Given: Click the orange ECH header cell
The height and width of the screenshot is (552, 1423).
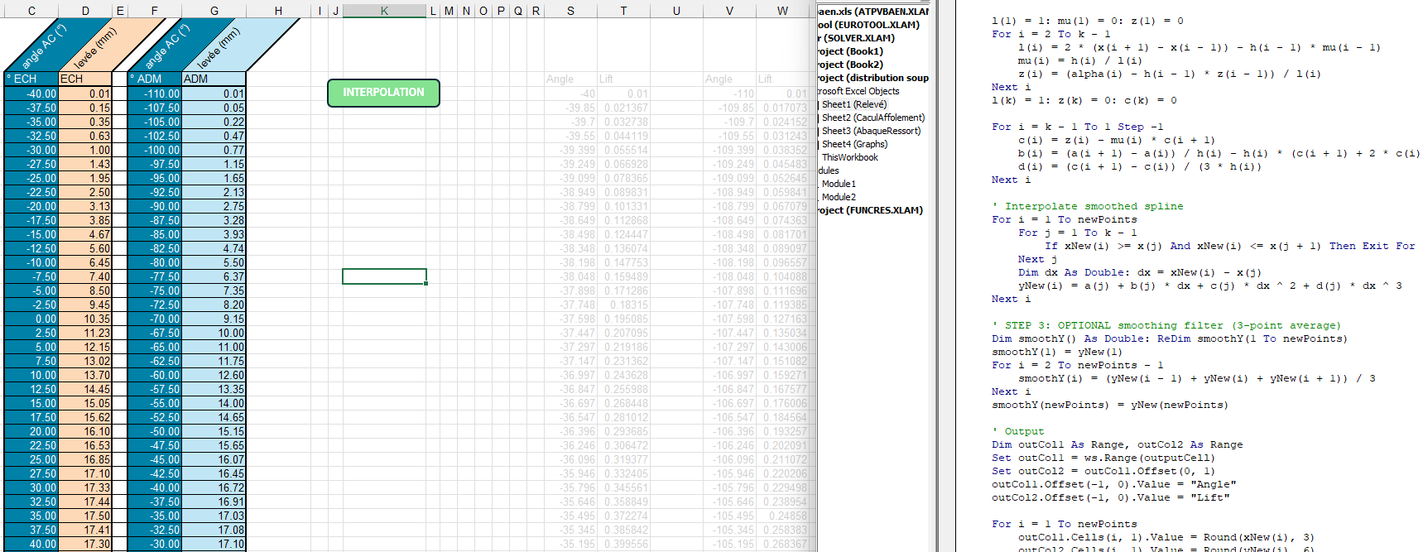Looking at the screenshot, I should click(84, 79).
